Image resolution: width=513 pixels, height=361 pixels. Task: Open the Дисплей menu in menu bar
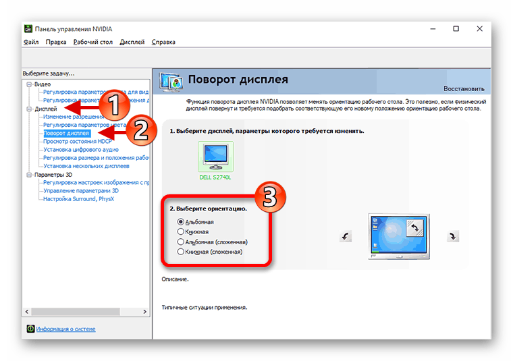pos(132,43)
